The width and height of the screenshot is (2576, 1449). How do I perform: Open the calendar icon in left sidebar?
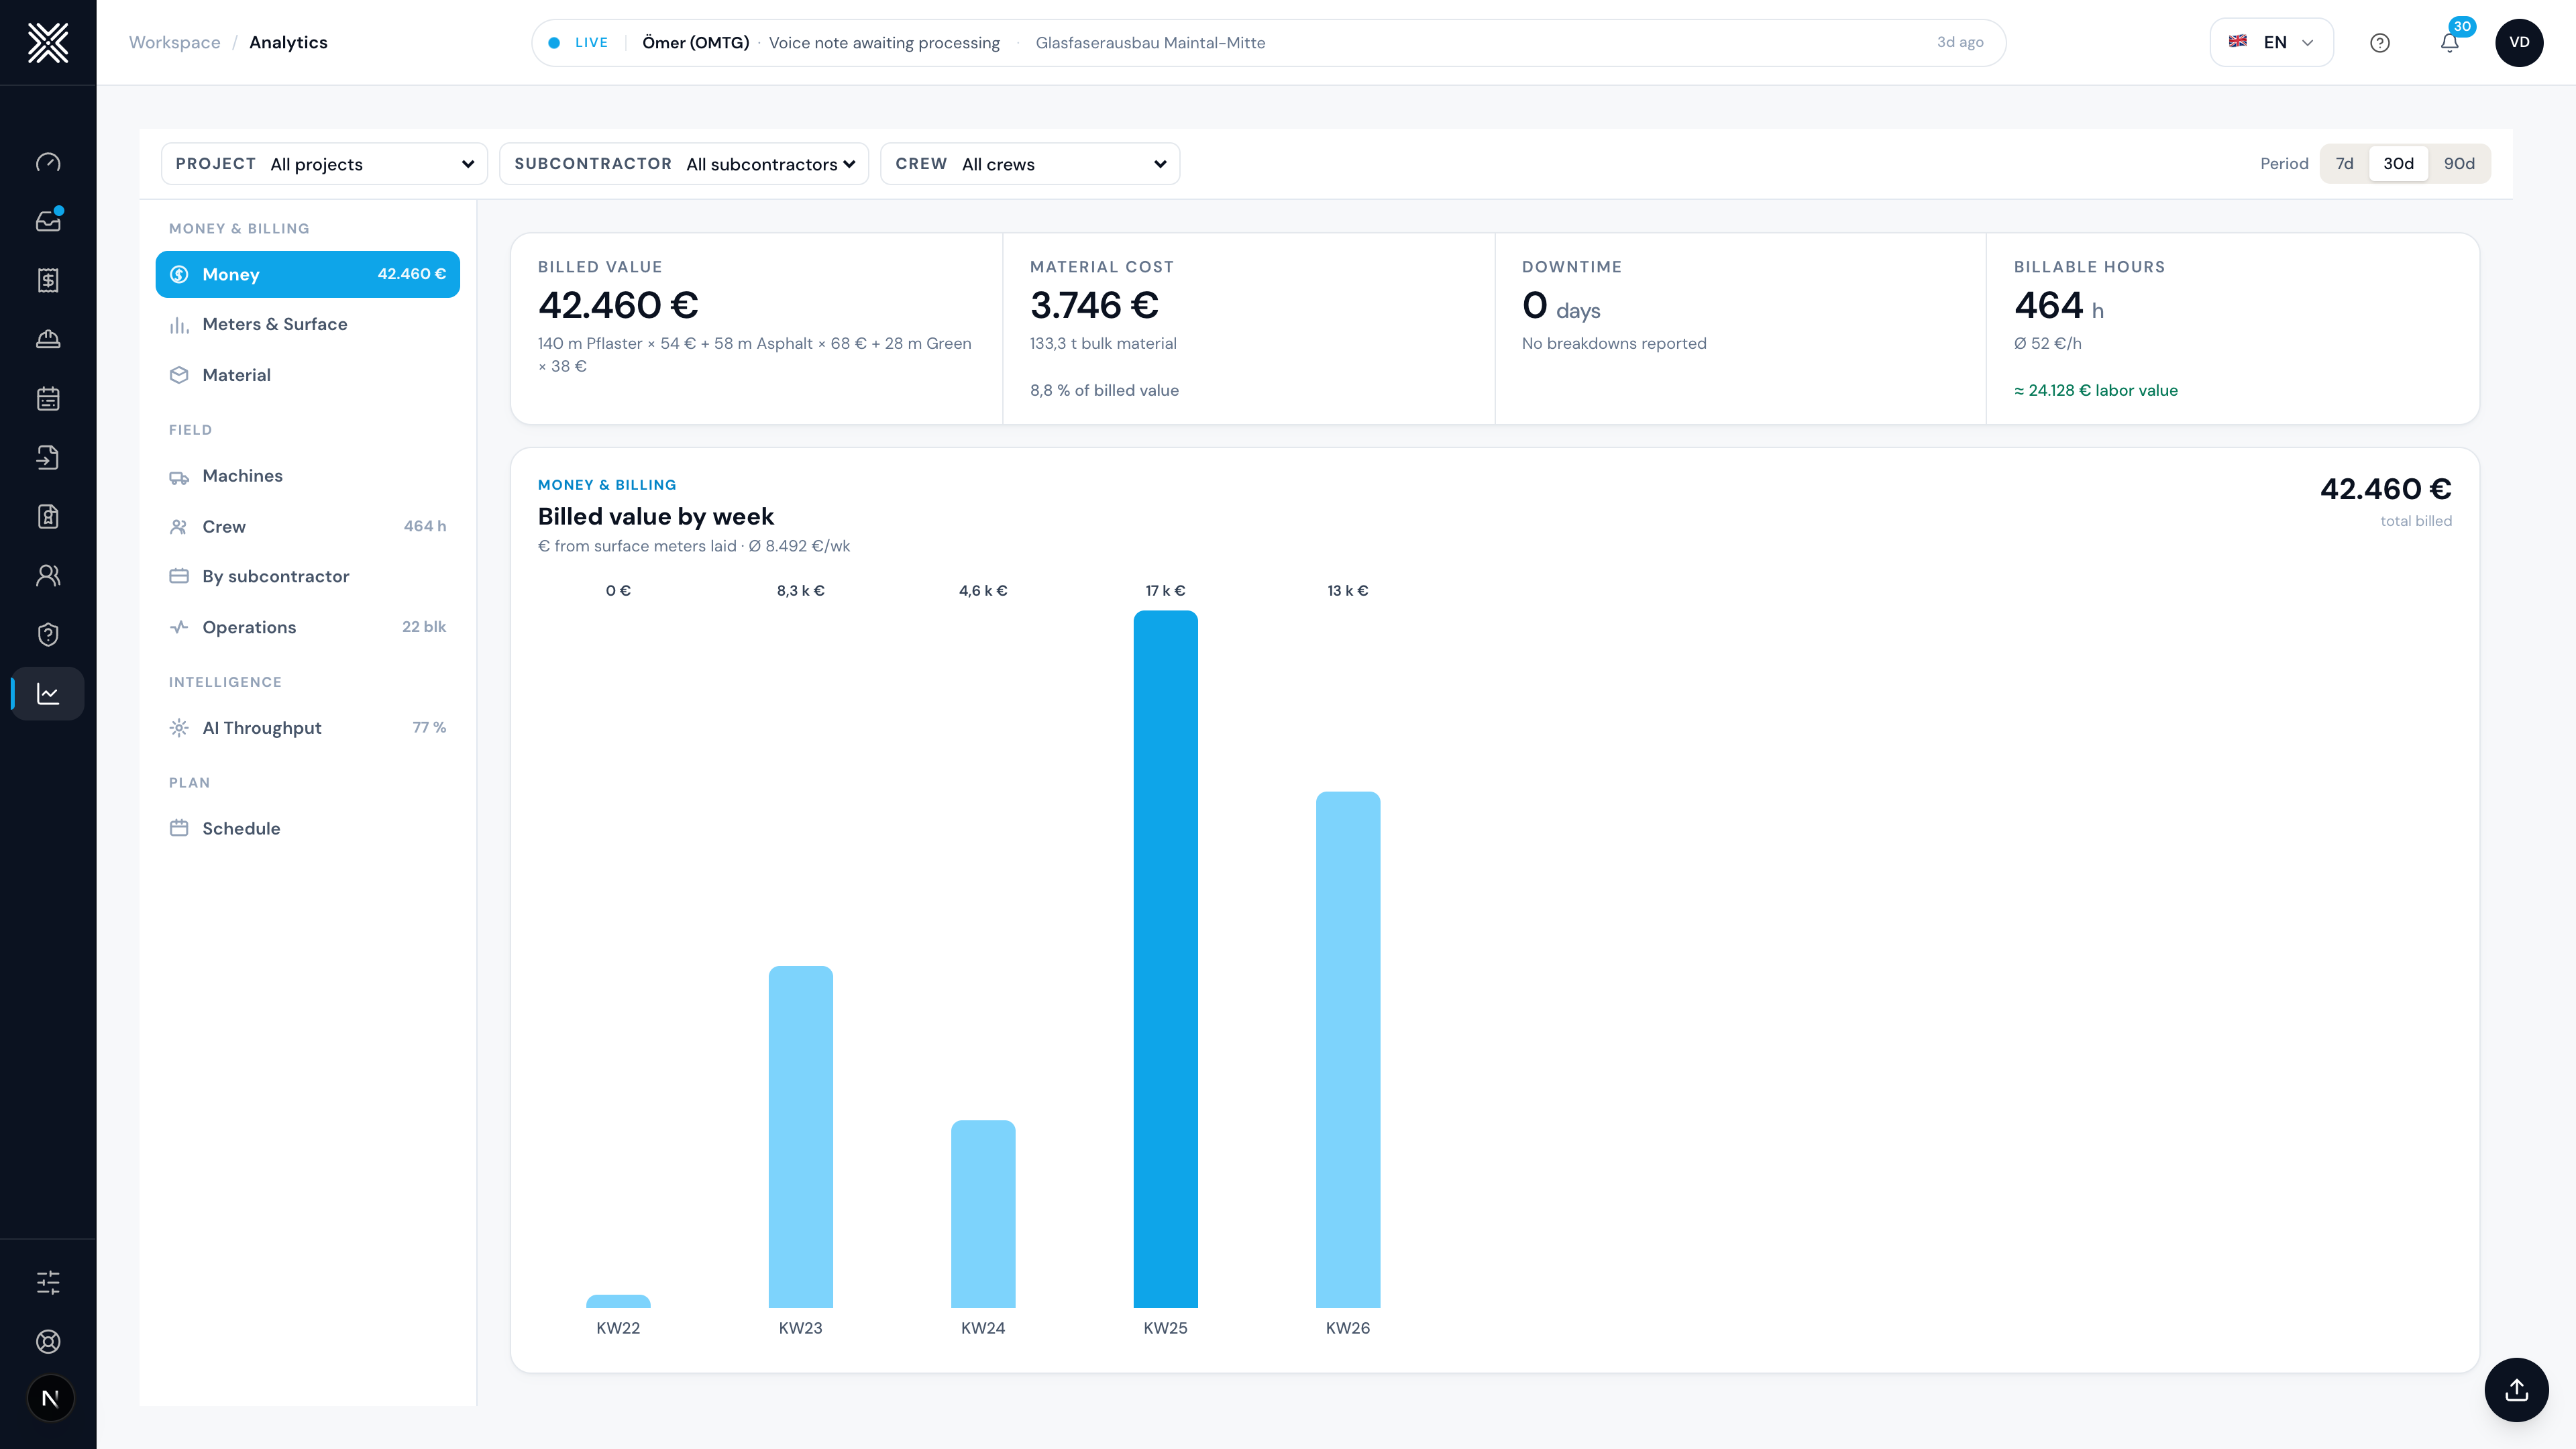click(48, 398)
